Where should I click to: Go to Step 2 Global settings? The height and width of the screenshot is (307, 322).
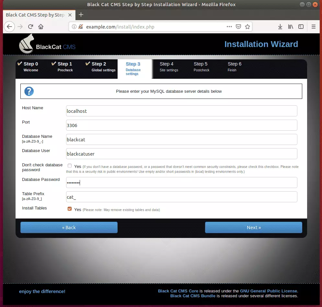point(101,67)
